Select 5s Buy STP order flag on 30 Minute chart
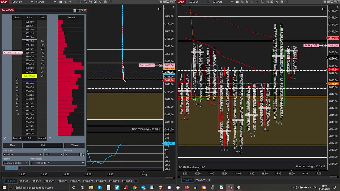This screenshot has height=191, width=340. (311, 45)
